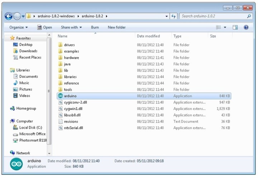Open Help with question mark icon
This screenshot has height=178, width=258.
pos(246,27)
